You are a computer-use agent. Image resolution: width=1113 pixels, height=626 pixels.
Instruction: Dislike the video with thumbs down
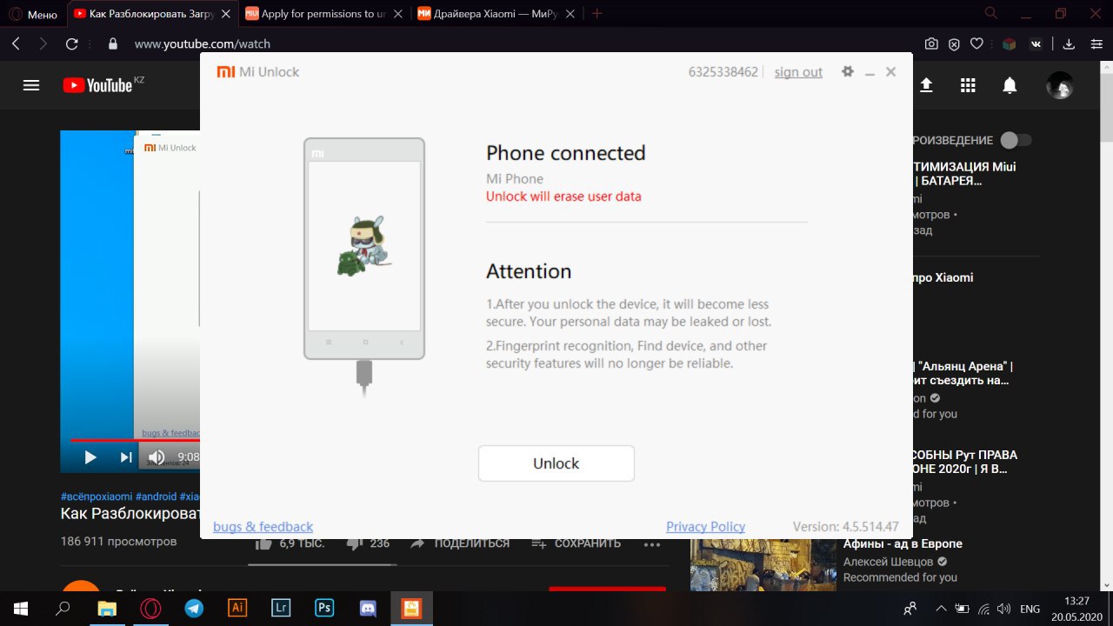click(x=354, y=543)
